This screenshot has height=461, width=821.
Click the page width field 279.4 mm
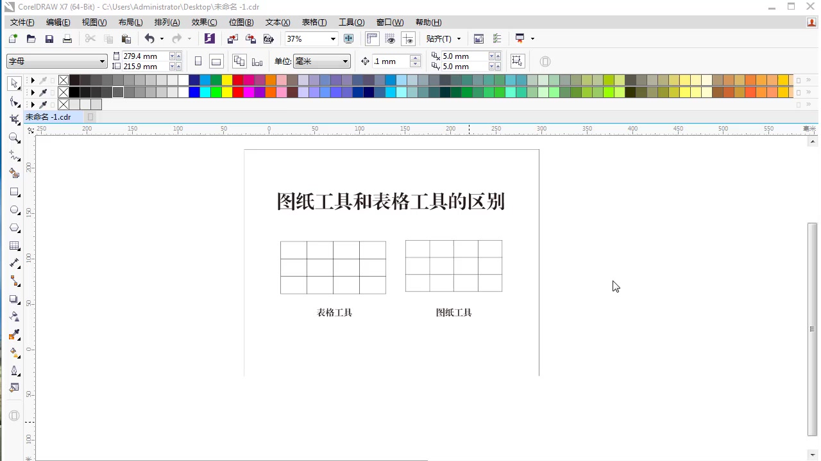click(x=145, y=56)
